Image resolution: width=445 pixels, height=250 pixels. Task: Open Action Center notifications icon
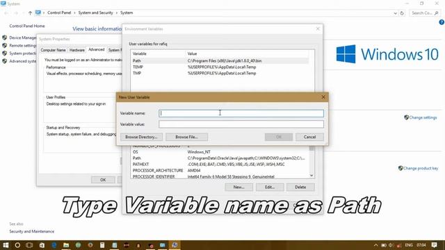pos(434,245)
